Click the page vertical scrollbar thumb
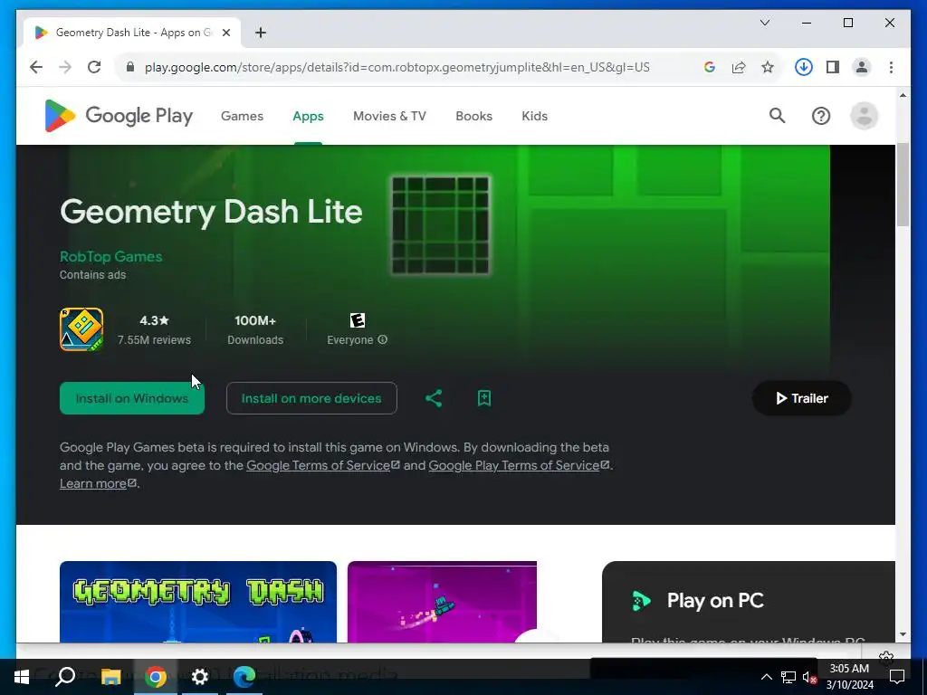This screenshot has height=695, width=927. tap(903, 185)
